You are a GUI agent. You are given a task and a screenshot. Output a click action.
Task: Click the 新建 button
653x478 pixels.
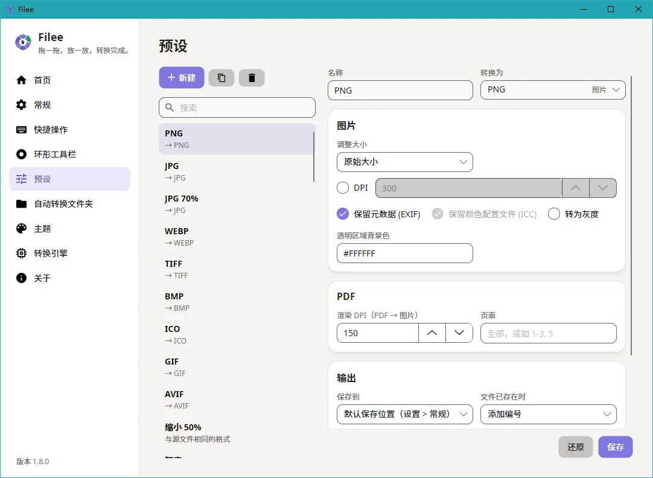coord(182,77)
